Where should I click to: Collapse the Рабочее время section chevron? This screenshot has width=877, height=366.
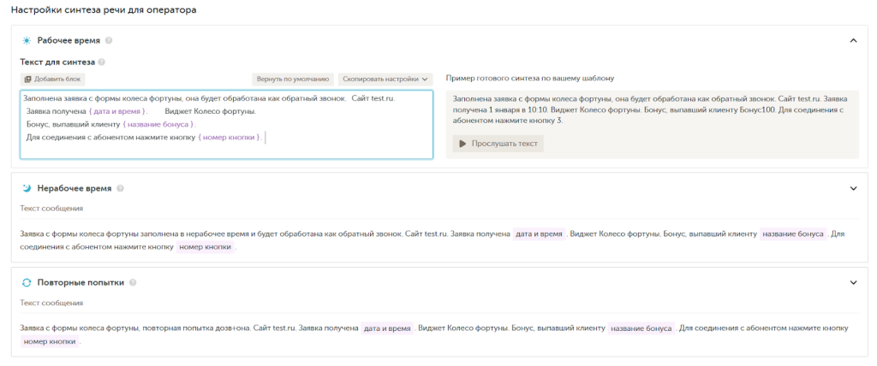point(852,40)
